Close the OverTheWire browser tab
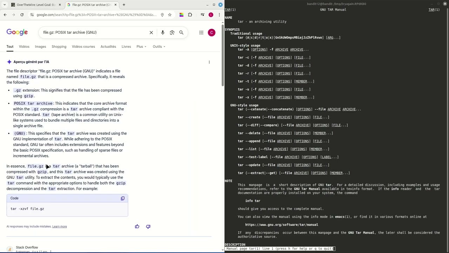This screenshot has height=253, width=449. [60, 5]
